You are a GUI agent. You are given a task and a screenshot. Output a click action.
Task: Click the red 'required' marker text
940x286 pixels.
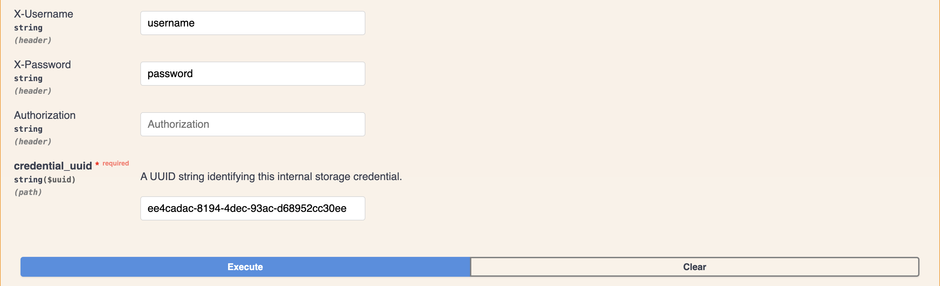[x=115, y=163]
